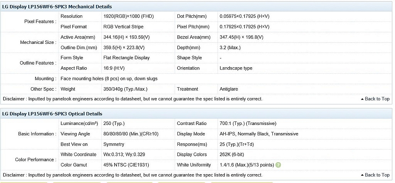Click the Basic Information row label
This screenshot has height=183, width=395.
click(x=37, y=134)
